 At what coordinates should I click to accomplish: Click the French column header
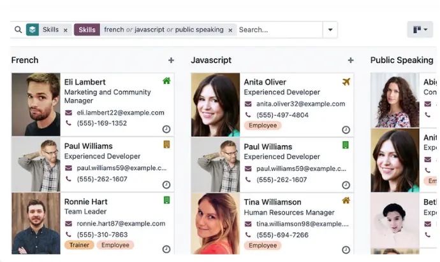click(x=25, y=60)
